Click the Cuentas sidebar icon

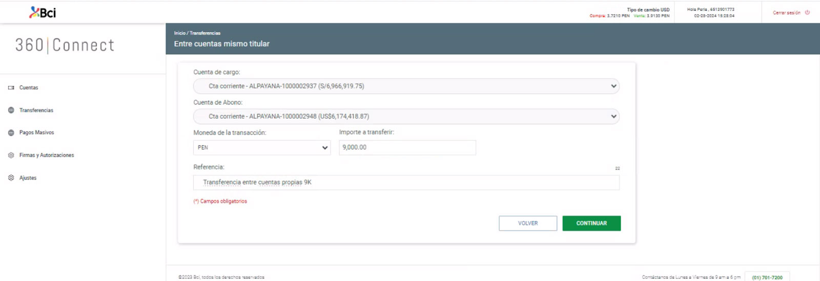click(11, 88)
